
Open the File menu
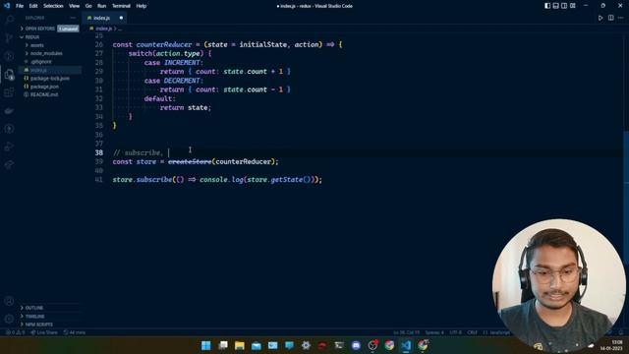(x=20, y=6)
